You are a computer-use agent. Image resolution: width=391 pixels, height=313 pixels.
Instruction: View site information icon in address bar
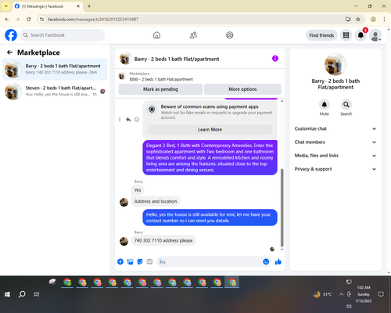42,19
